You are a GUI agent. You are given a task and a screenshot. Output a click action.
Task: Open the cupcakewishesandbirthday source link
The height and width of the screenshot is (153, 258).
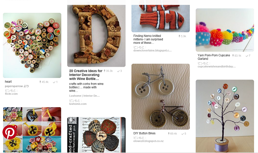coord(216,67)
